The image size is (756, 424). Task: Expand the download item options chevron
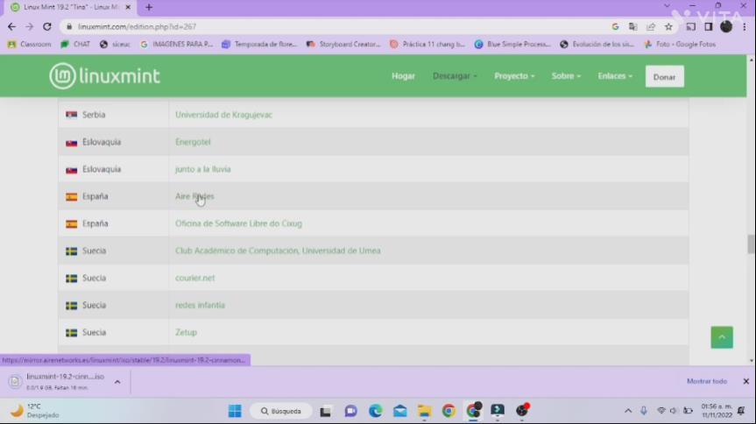117,382
